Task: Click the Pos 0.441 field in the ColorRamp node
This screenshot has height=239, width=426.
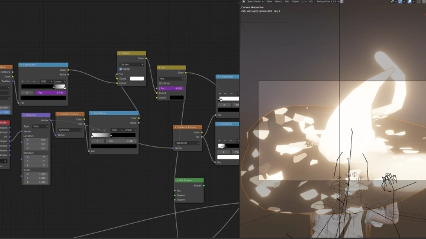Action: [121, 141]
